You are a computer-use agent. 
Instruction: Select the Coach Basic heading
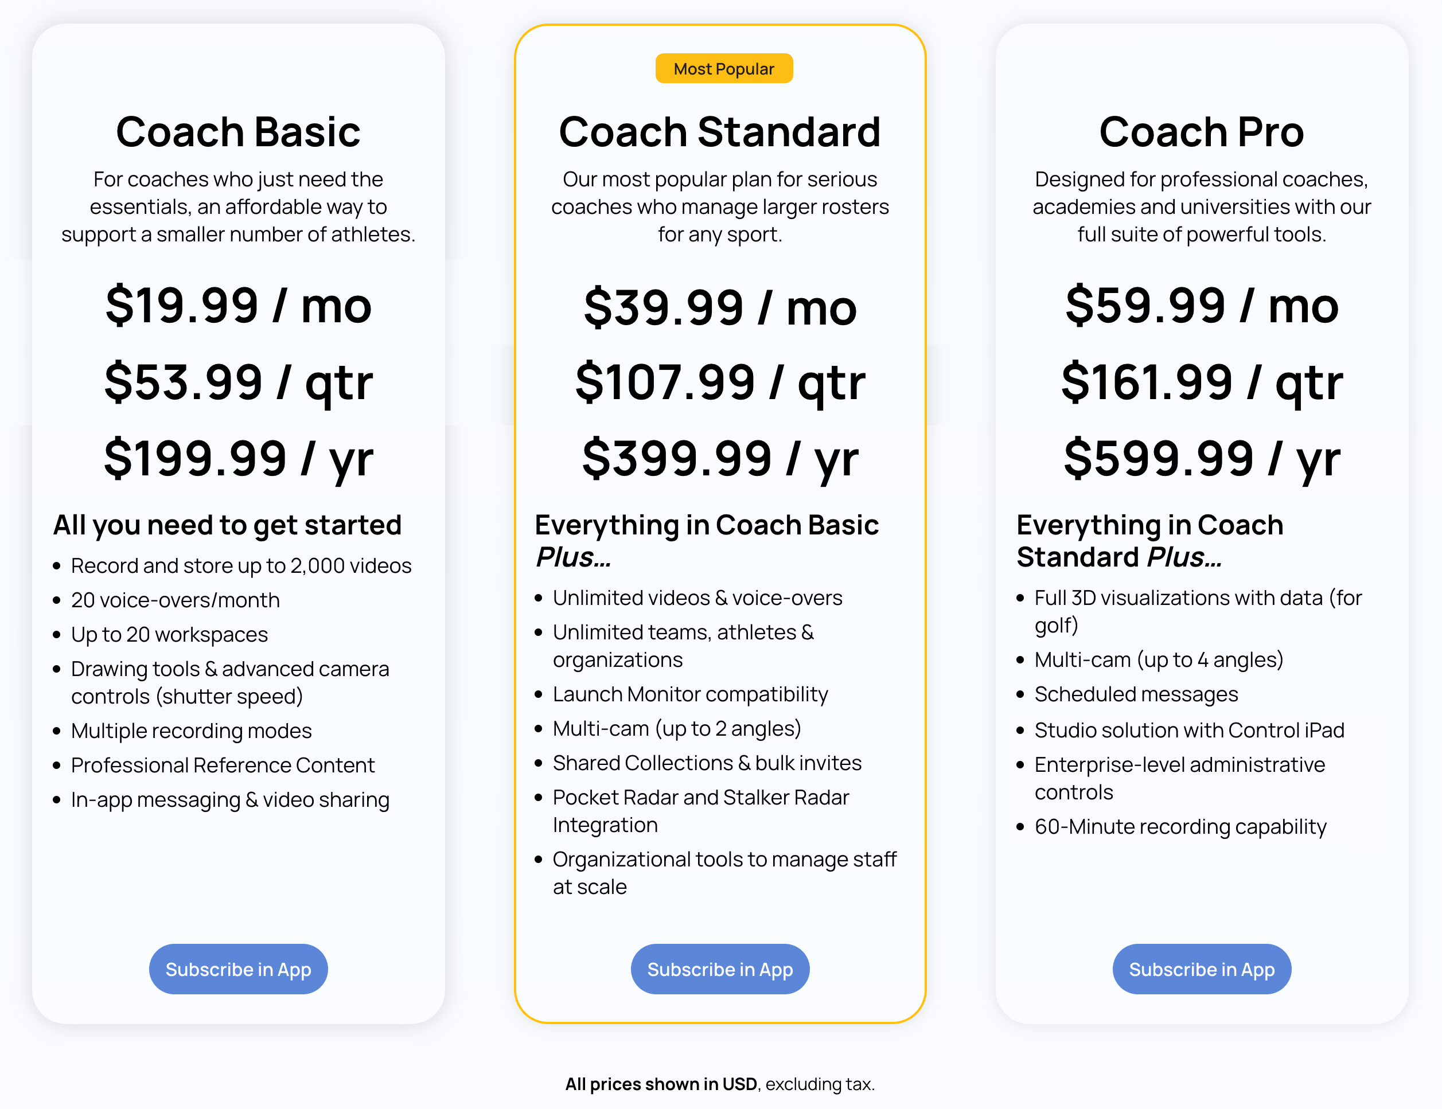point(239,131)
